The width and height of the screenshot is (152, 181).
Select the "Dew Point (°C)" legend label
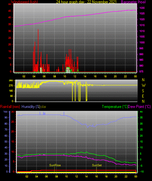139,107
